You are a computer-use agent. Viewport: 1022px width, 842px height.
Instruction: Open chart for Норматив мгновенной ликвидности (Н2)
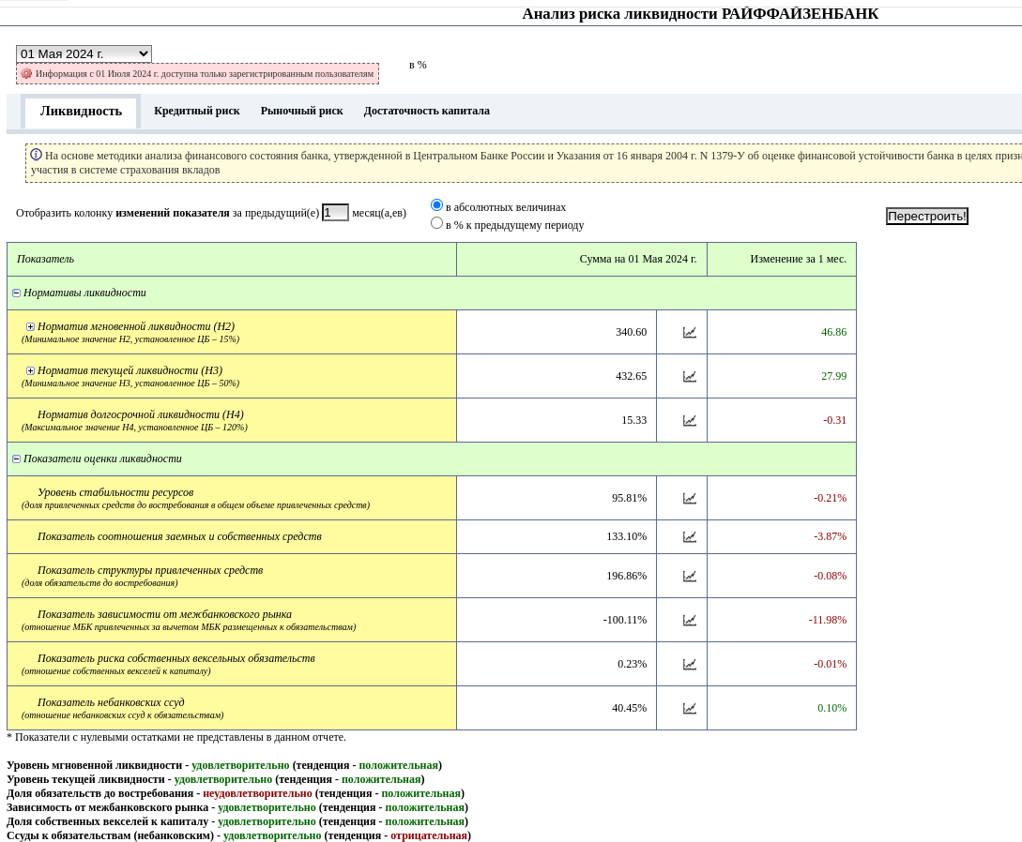[x=690, y=332]
